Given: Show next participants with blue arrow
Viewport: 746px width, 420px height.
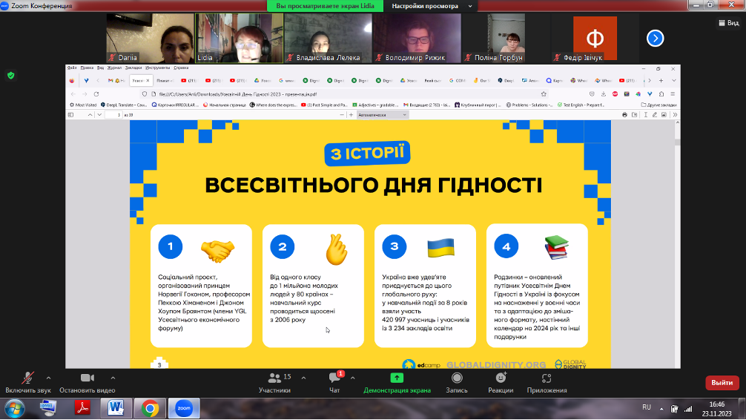Looking at the screenshot, I should [655, 38].
